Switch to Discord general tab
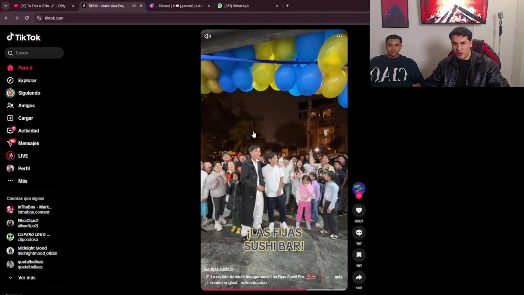524x295 pixels. (180, 6)
